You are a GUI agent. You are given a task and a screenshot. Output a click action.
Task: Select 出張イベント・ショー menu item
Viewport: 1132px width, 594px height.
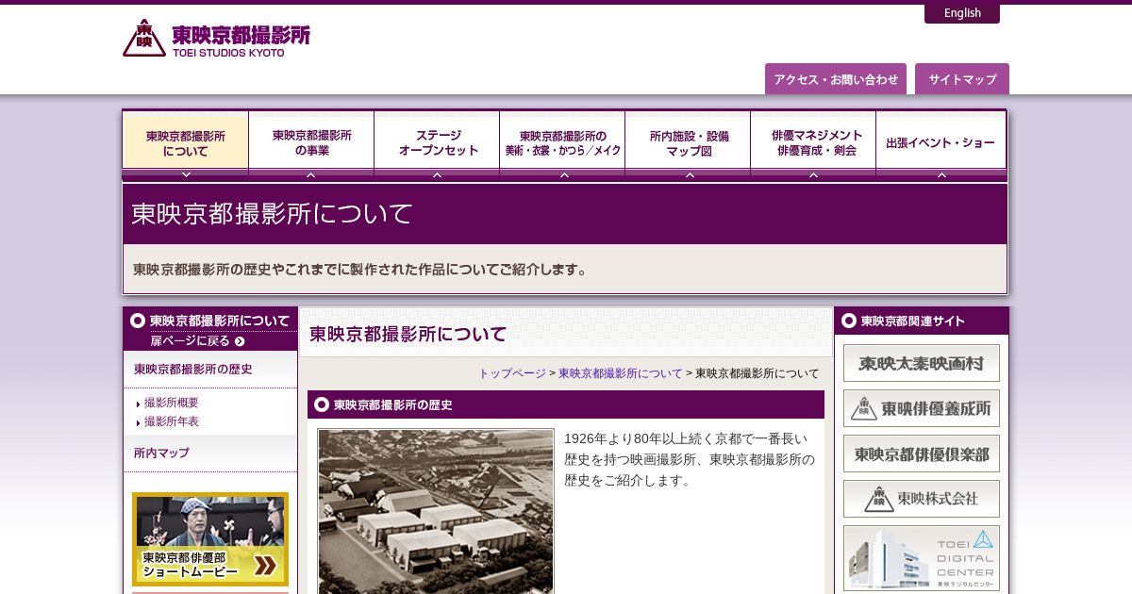point(941,142)
